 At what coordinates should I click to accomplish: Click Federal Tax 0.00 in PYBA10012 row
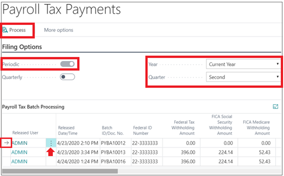[190, 143]
